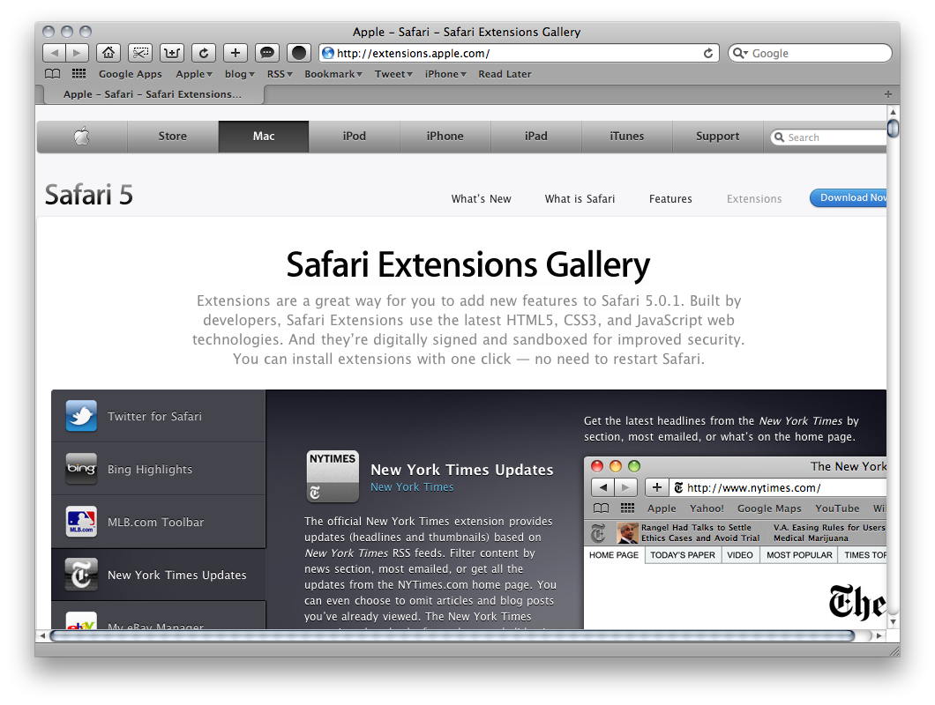This screenshot has width=935, height=705.
Task: Go back using the Back arrow button
Action: point(55,53)
